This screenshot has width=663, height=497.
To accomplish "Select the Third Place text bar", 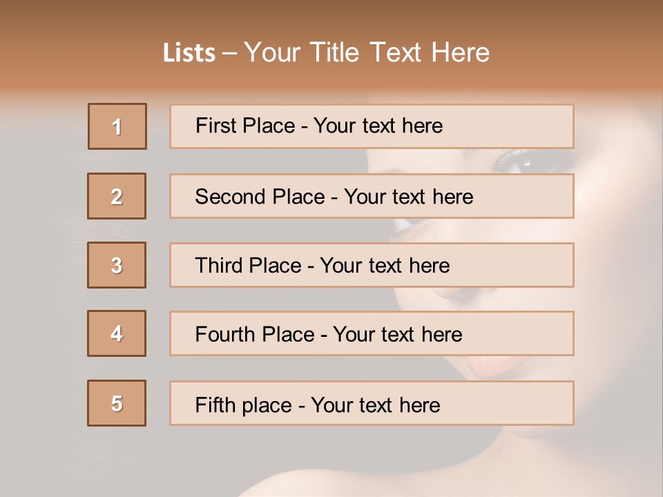I will (372, 265).
